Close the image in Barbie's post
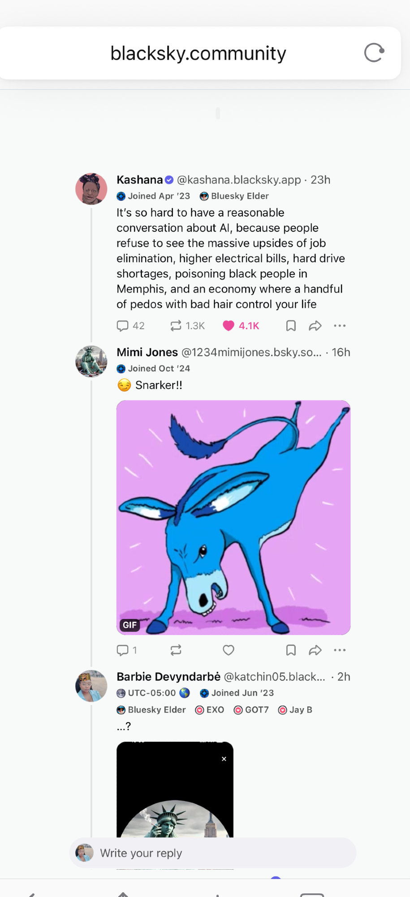 click(224, 759)
